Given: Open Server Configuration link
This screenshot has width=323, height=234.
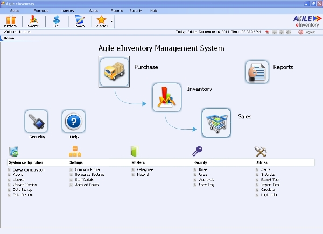Looking at the screenshot, I should 29,170.
